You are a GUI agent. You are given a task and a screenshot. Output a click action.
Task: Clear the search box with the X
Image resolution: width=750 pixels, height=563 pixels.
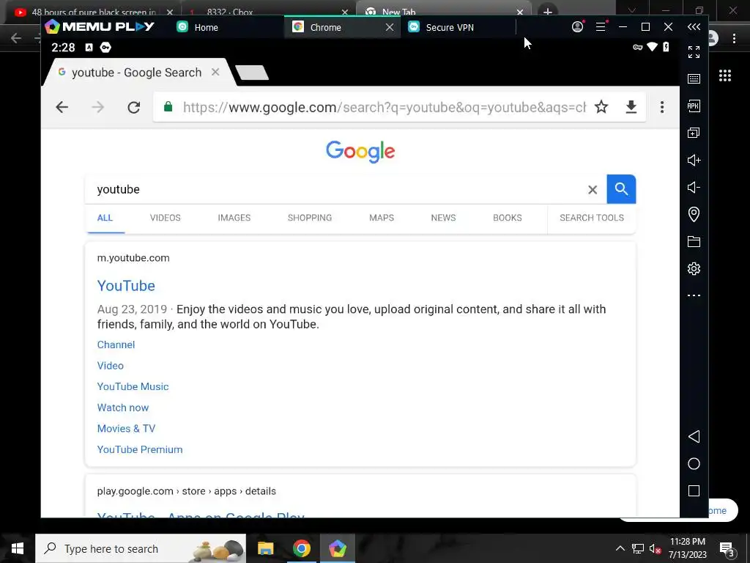pos(593,190)
